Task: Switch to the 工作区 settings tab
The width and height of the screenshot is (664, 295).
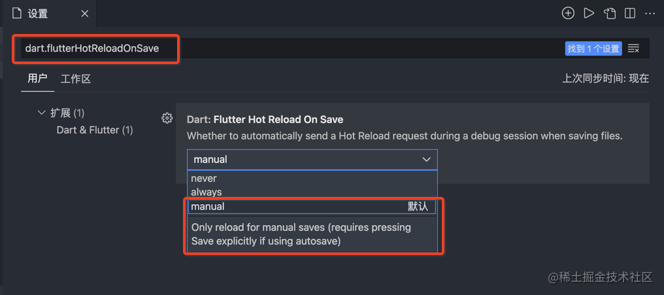Action: coord(76,79)
